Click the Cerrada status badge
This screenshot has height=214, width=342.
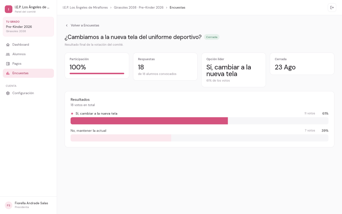pyautogui.click(x=212, y=37)
